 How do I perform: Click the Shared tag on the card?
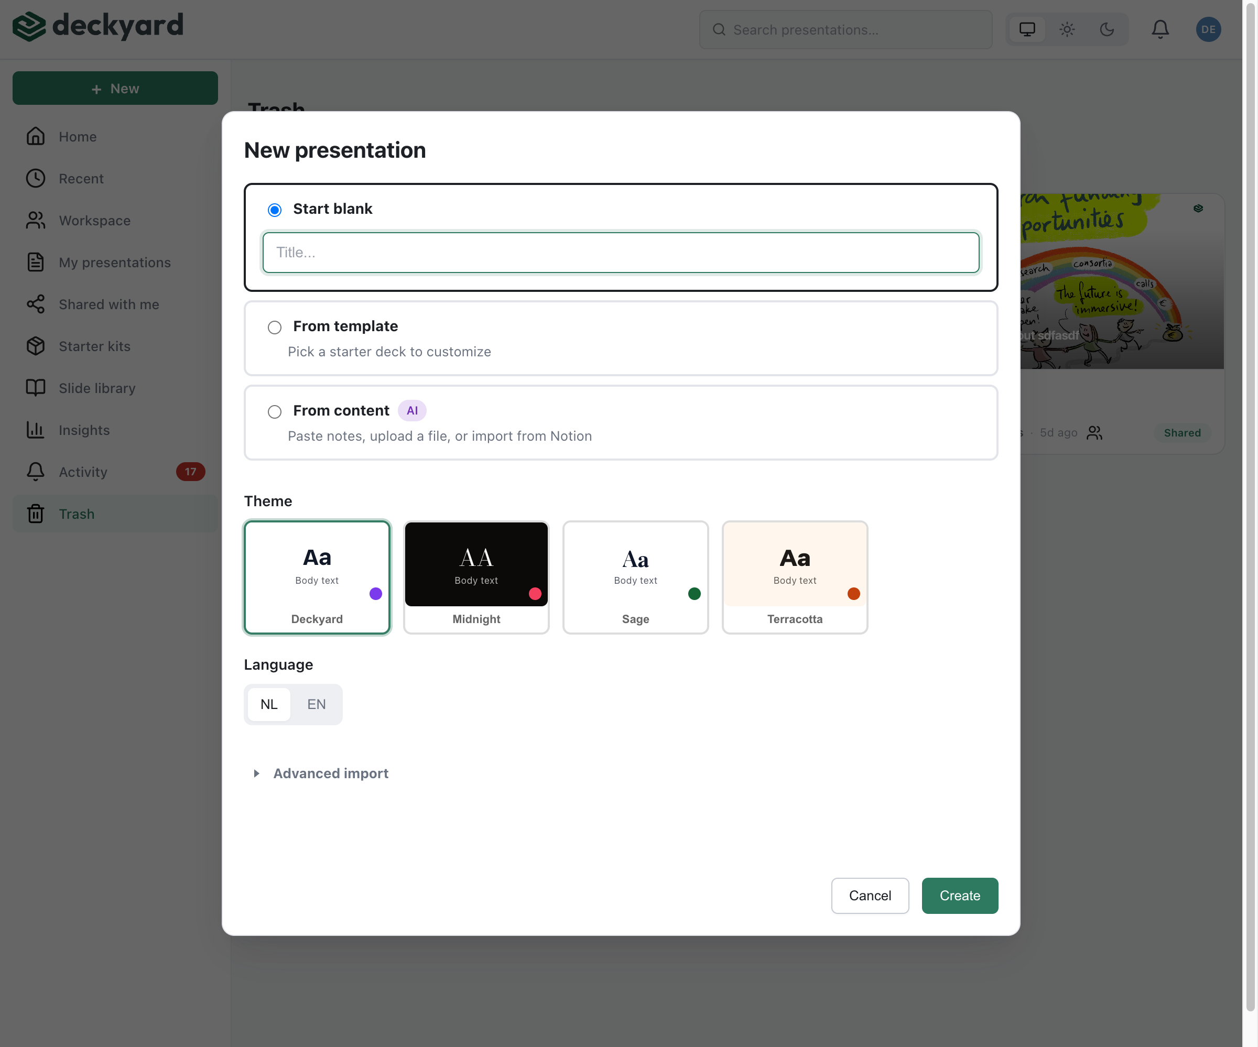pyautogui.click(x=1182, y=432)
